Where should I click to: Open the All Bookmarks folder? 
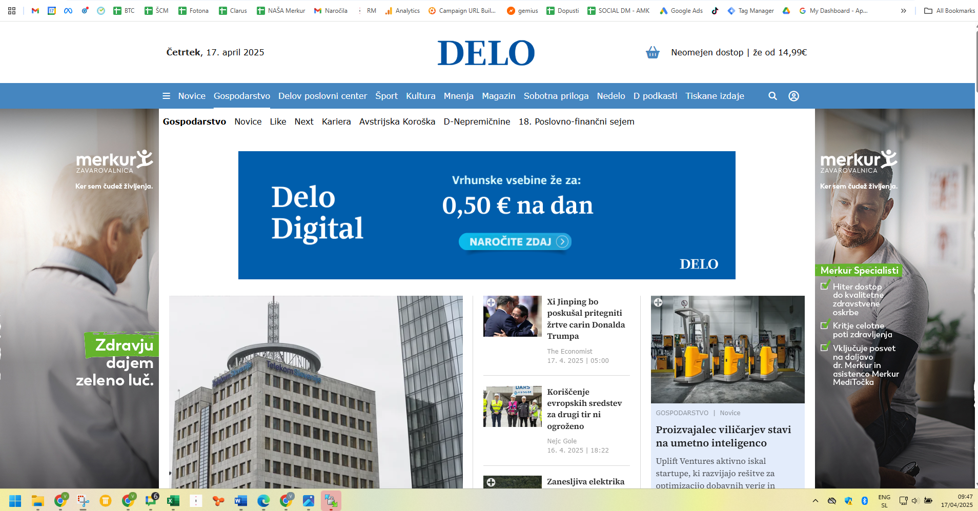tap(949, 10)
